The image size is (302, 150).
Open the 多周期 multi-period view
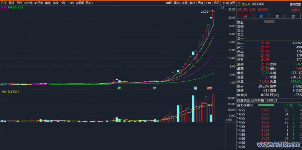[80, 3]
